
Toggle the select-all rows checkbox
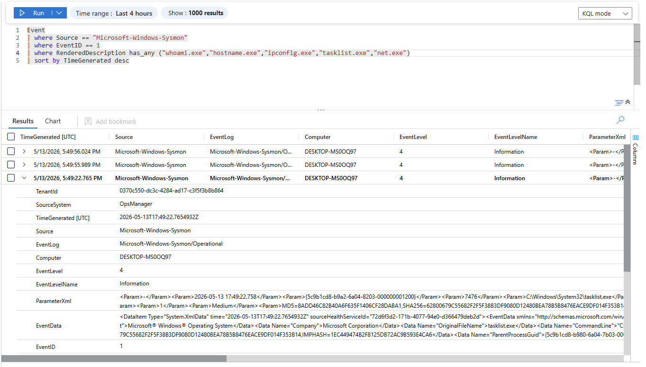(11, 137)
